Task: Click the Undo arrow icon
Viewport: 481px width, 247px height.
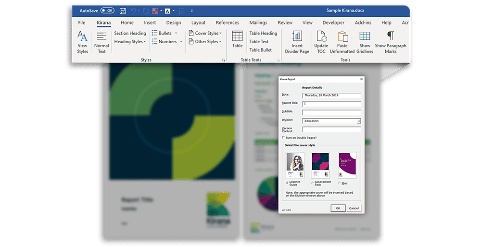Action: pyautogui.click(x=133, y=11)
